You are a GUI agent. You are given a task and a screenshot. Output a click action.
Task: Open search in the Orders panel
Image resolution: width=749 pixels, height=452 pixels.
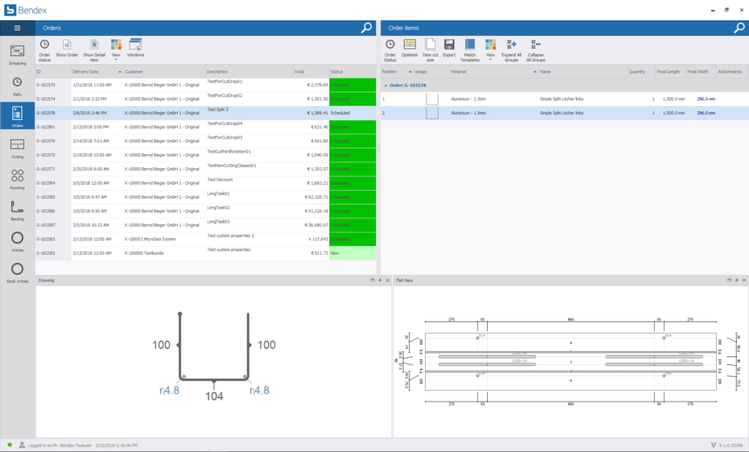(366, 28)
